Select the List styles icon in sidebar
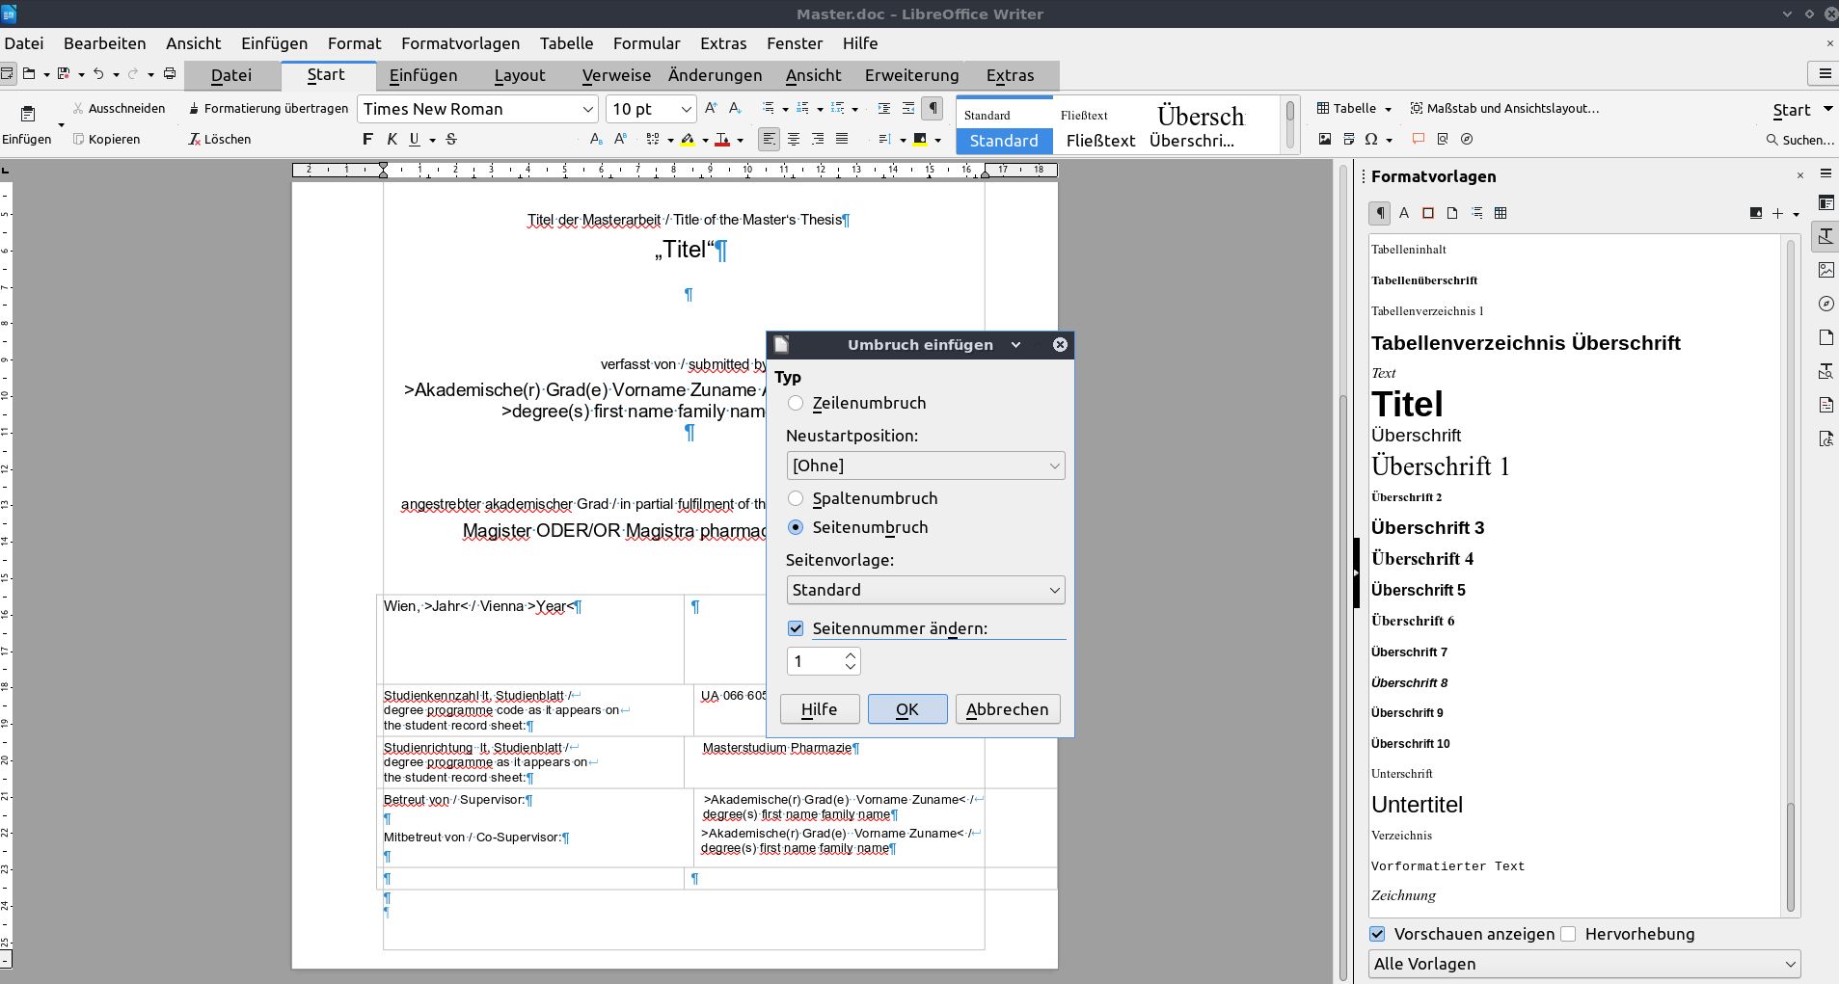The image size is (1839, 984). point(1476,213)
